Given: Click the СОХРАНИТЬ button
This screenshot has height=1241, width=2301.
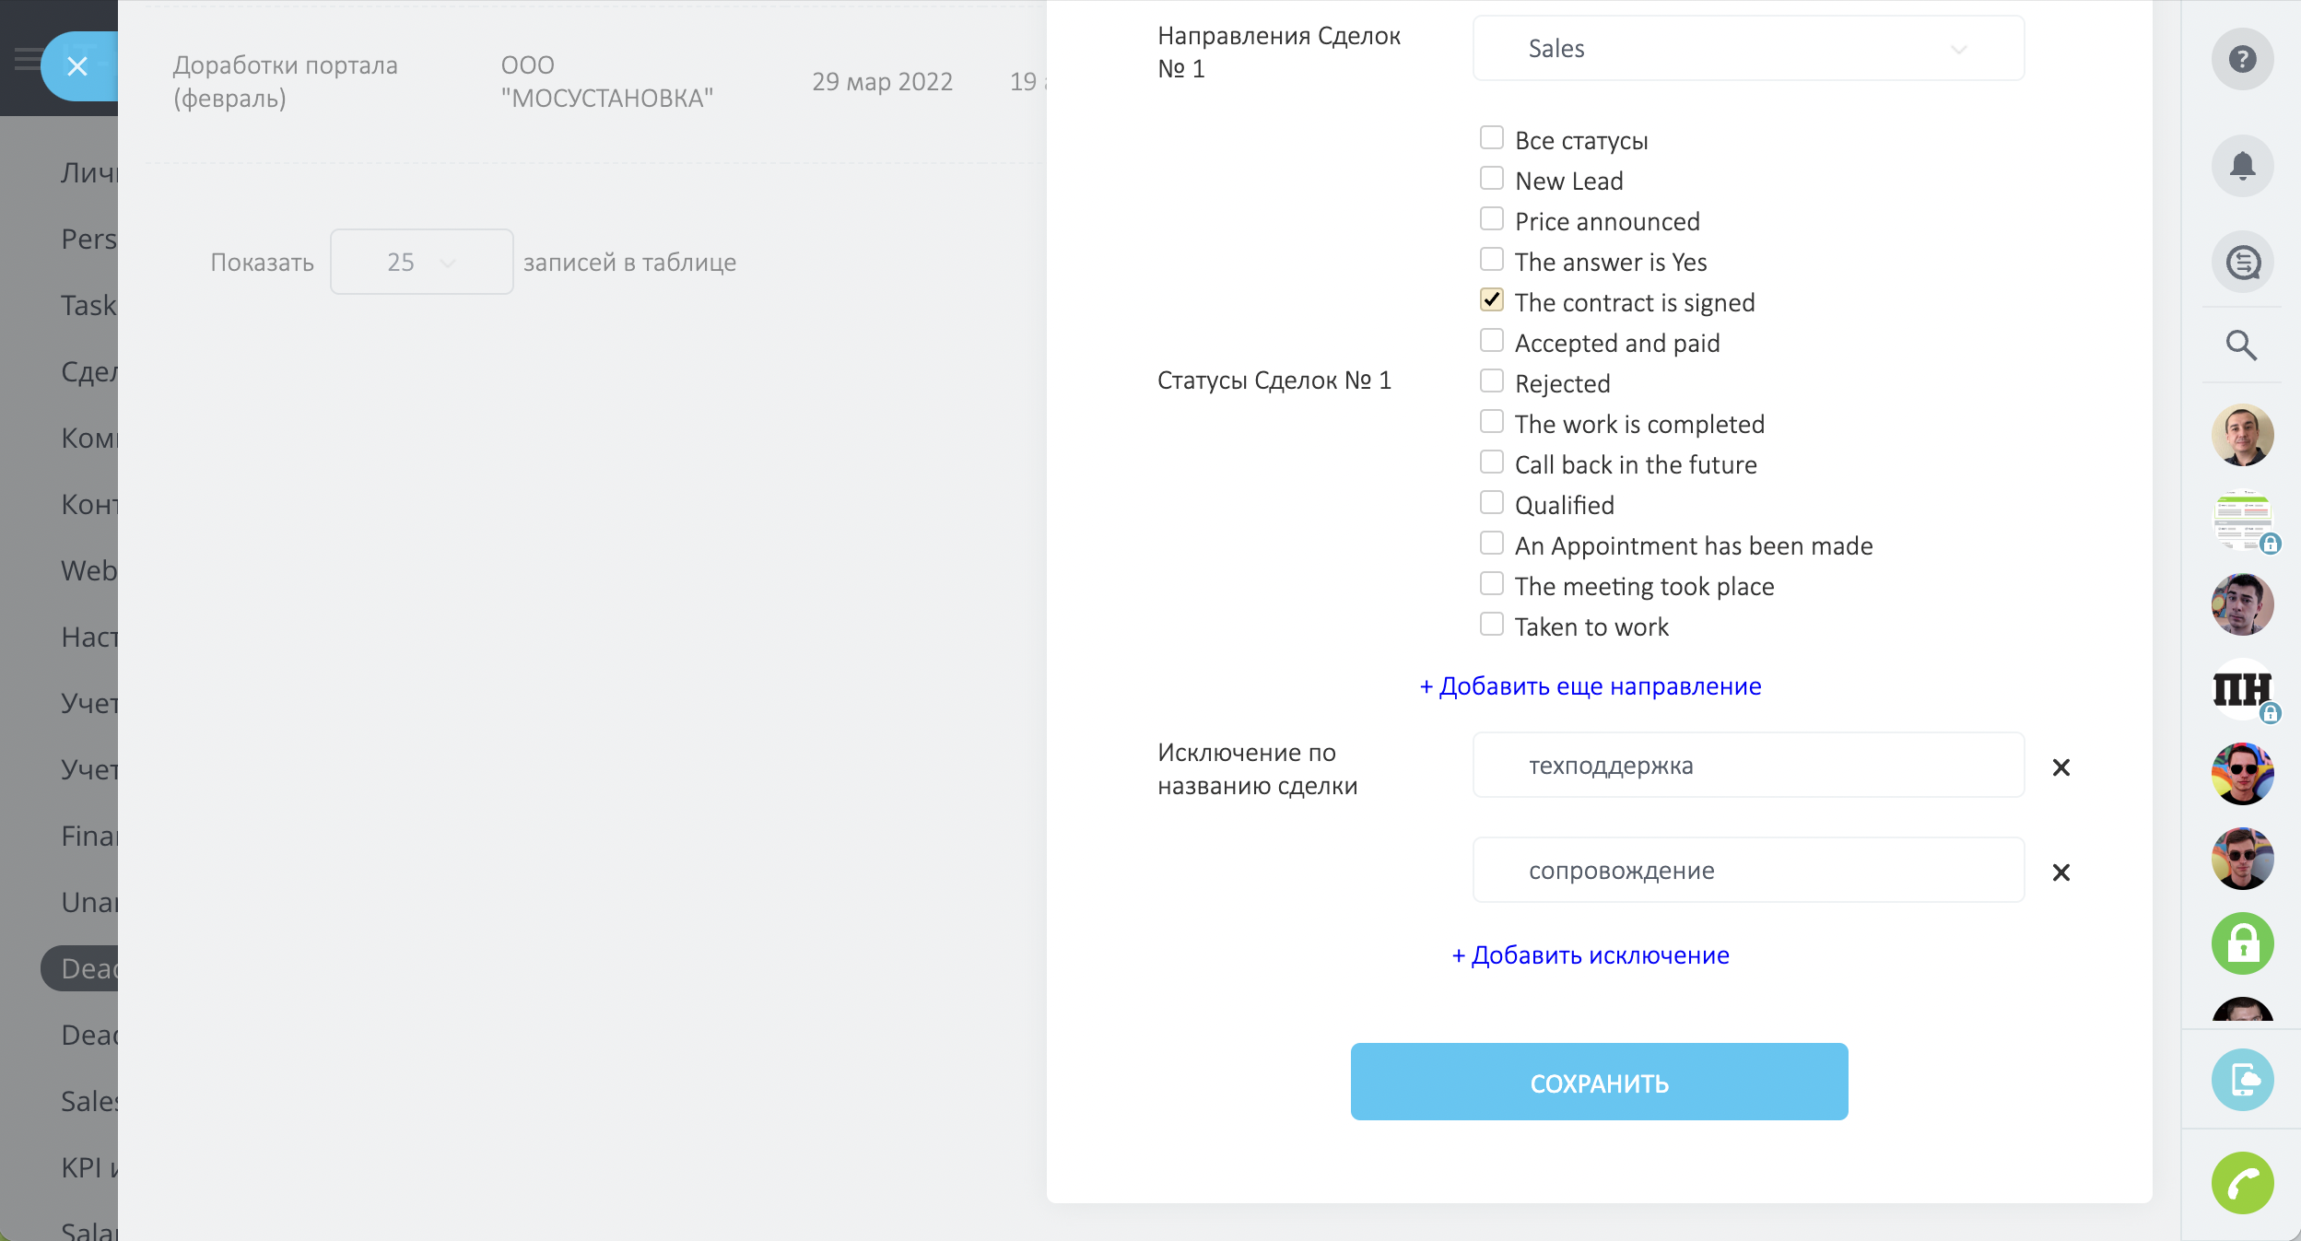Looking at the screenshot, I should click(x=1599, y=1083).
